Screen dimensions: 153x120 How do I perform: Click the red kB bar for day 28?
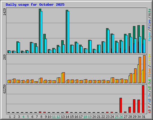pos(130,110)
